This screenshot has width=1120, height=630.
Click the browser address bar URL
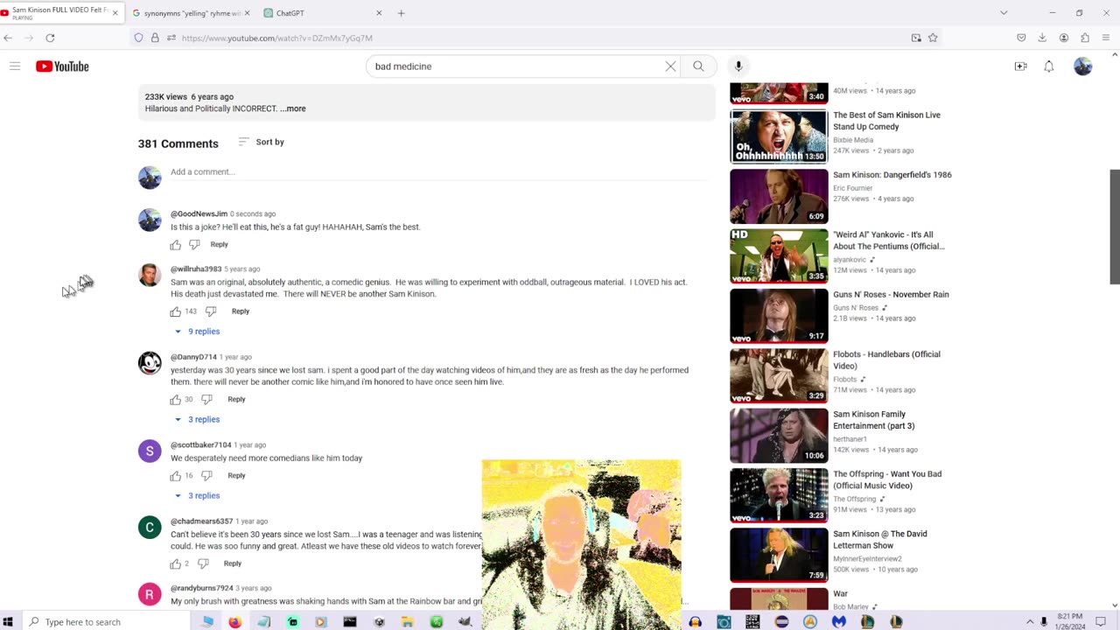click(276, 38)
